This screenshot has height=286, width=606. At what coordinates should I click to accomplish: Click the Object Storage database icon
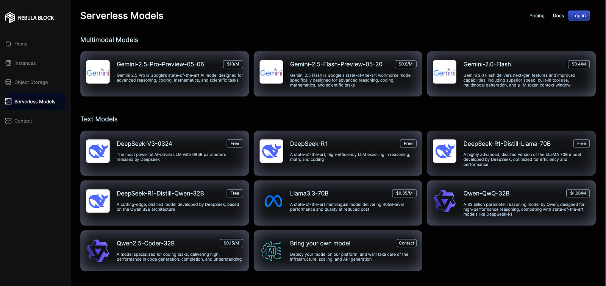tap(8, 82)
